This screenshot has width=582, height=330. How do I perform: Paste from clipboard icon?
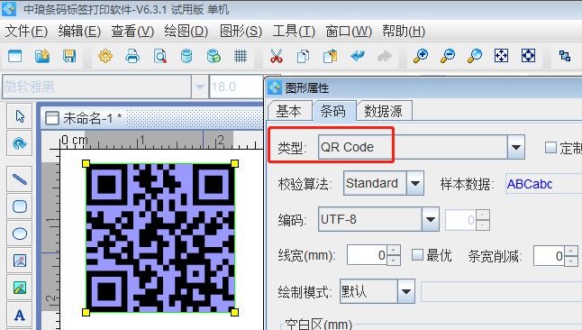click(x=330, y=56)
